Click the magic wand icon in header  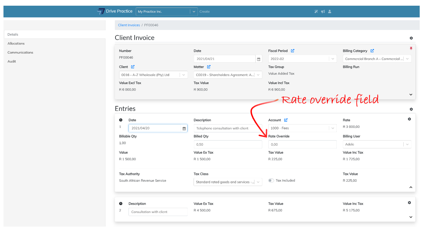click(316, 12)
